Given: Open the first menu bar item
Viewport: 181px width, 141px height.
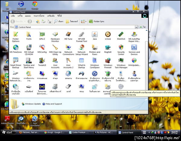Looking at the screenshot, I should [13, 16].
